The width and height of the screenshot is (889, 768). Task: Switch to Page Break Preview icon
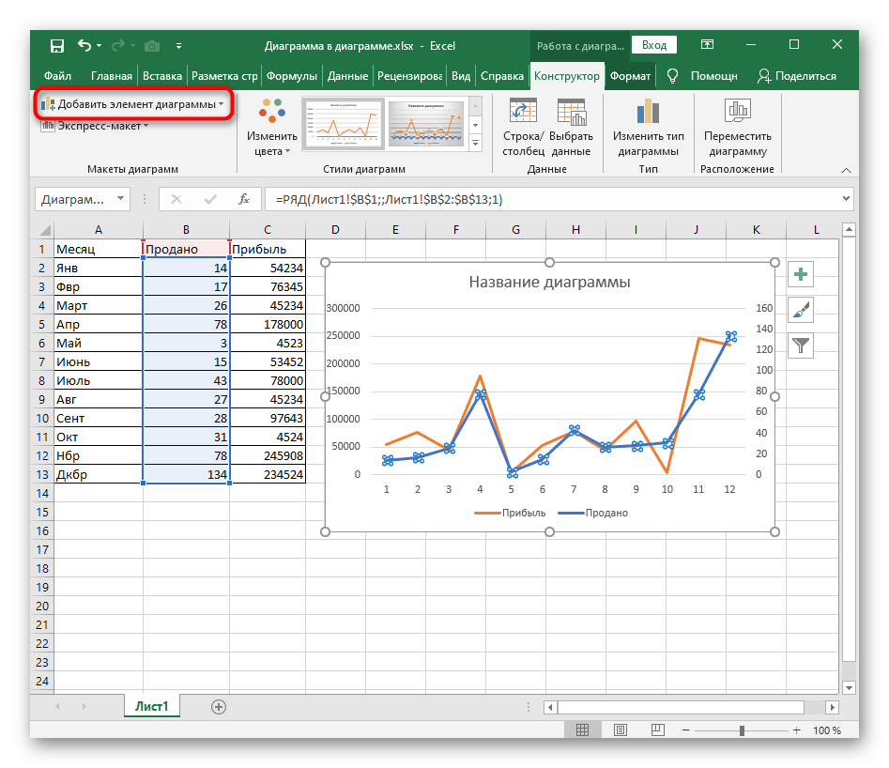[x=658, y=730]
